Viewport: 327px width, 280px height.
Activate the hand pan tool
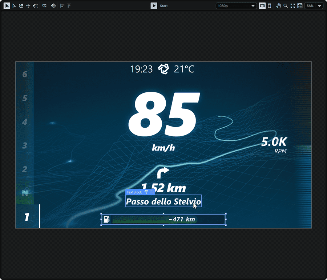(279, 6)
